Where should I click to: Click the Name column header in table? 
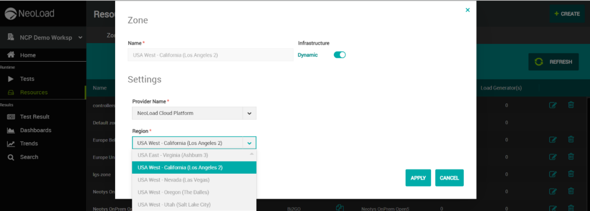click(100, 88)
